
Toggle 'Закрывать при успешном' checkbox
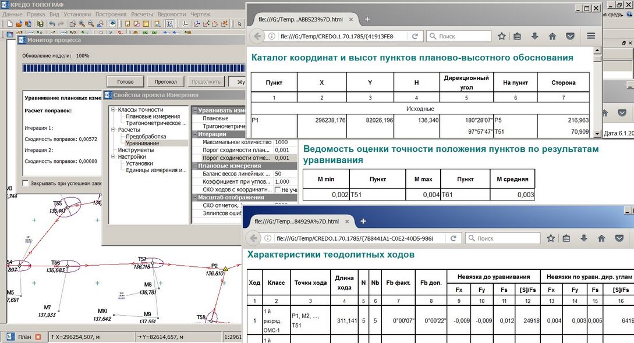point(26,184)
